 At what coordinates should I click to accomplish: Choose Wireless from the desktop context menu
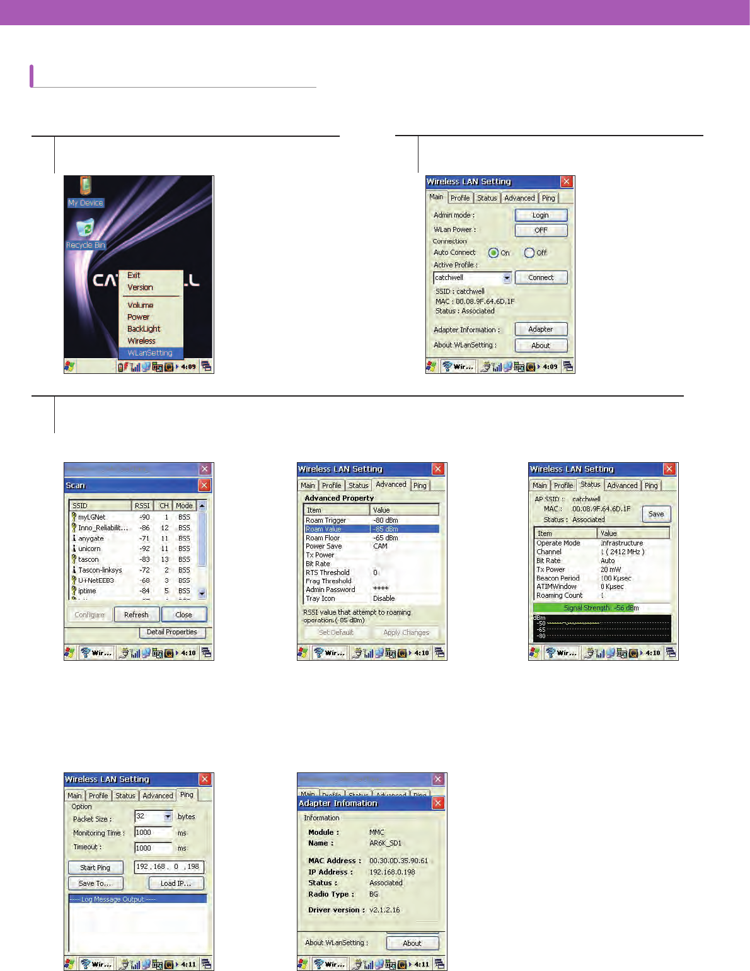[x=141, y=341]
